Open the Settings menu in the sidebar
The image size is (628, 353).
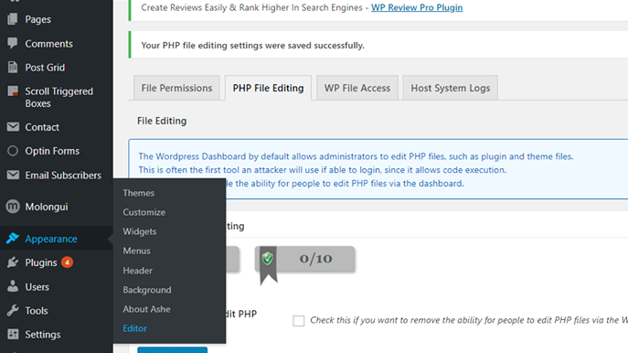tap(42, 334)
